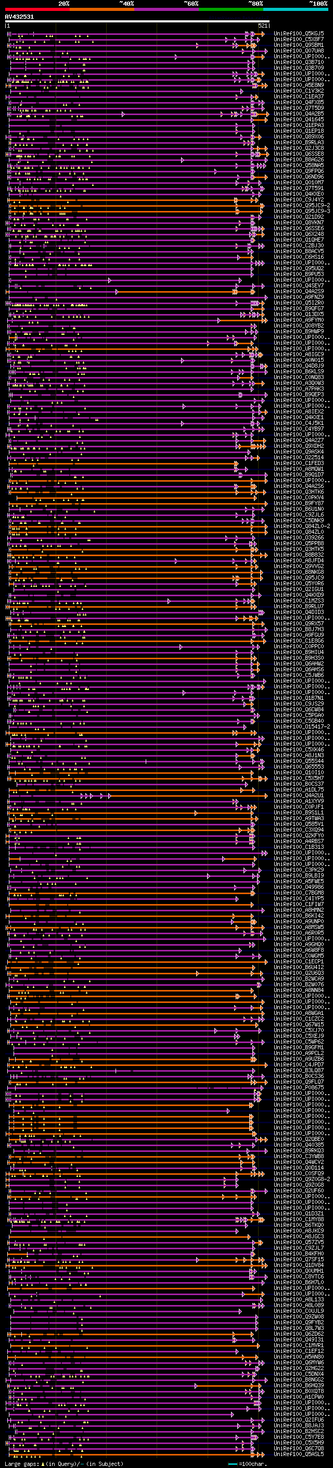Click the white query sequence bar
This screenshot has width=333, height=1468.
(x=137, y=21)
